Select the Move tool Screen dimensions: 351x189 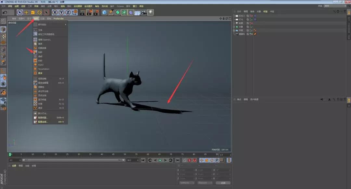(26, 12)
